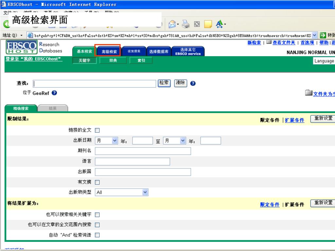Viewport: 335px width, 251px height.
Task: Click the yellow note toolbar icon
Action: [x=208, y=24]
